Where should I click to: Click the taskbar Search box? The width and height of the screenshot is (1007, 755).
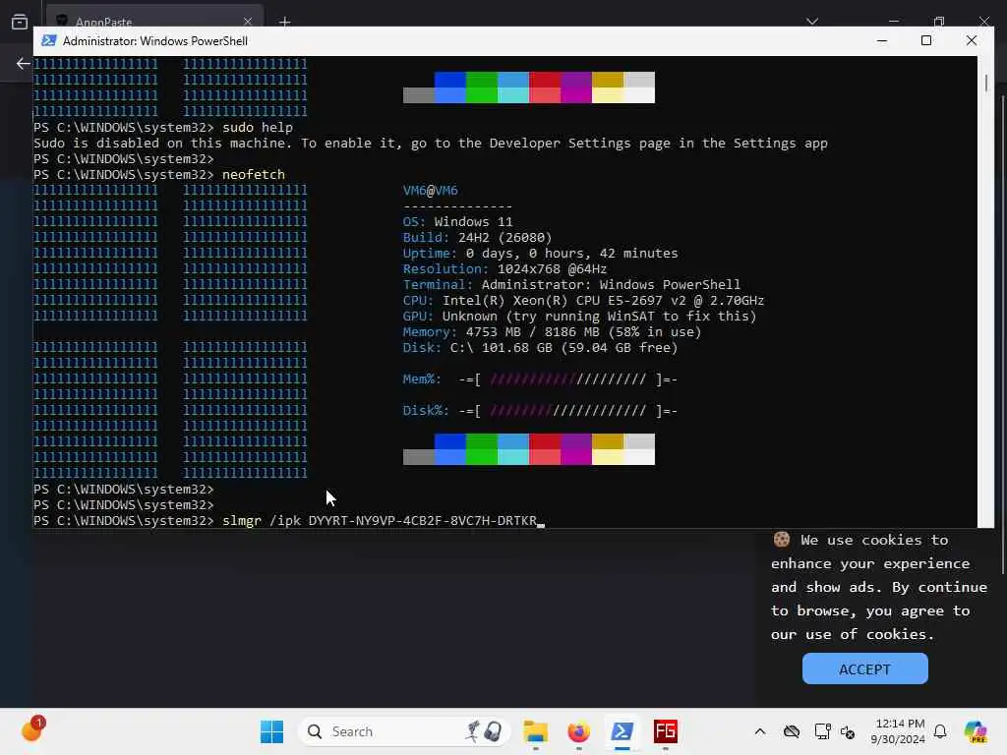point(404,731)
